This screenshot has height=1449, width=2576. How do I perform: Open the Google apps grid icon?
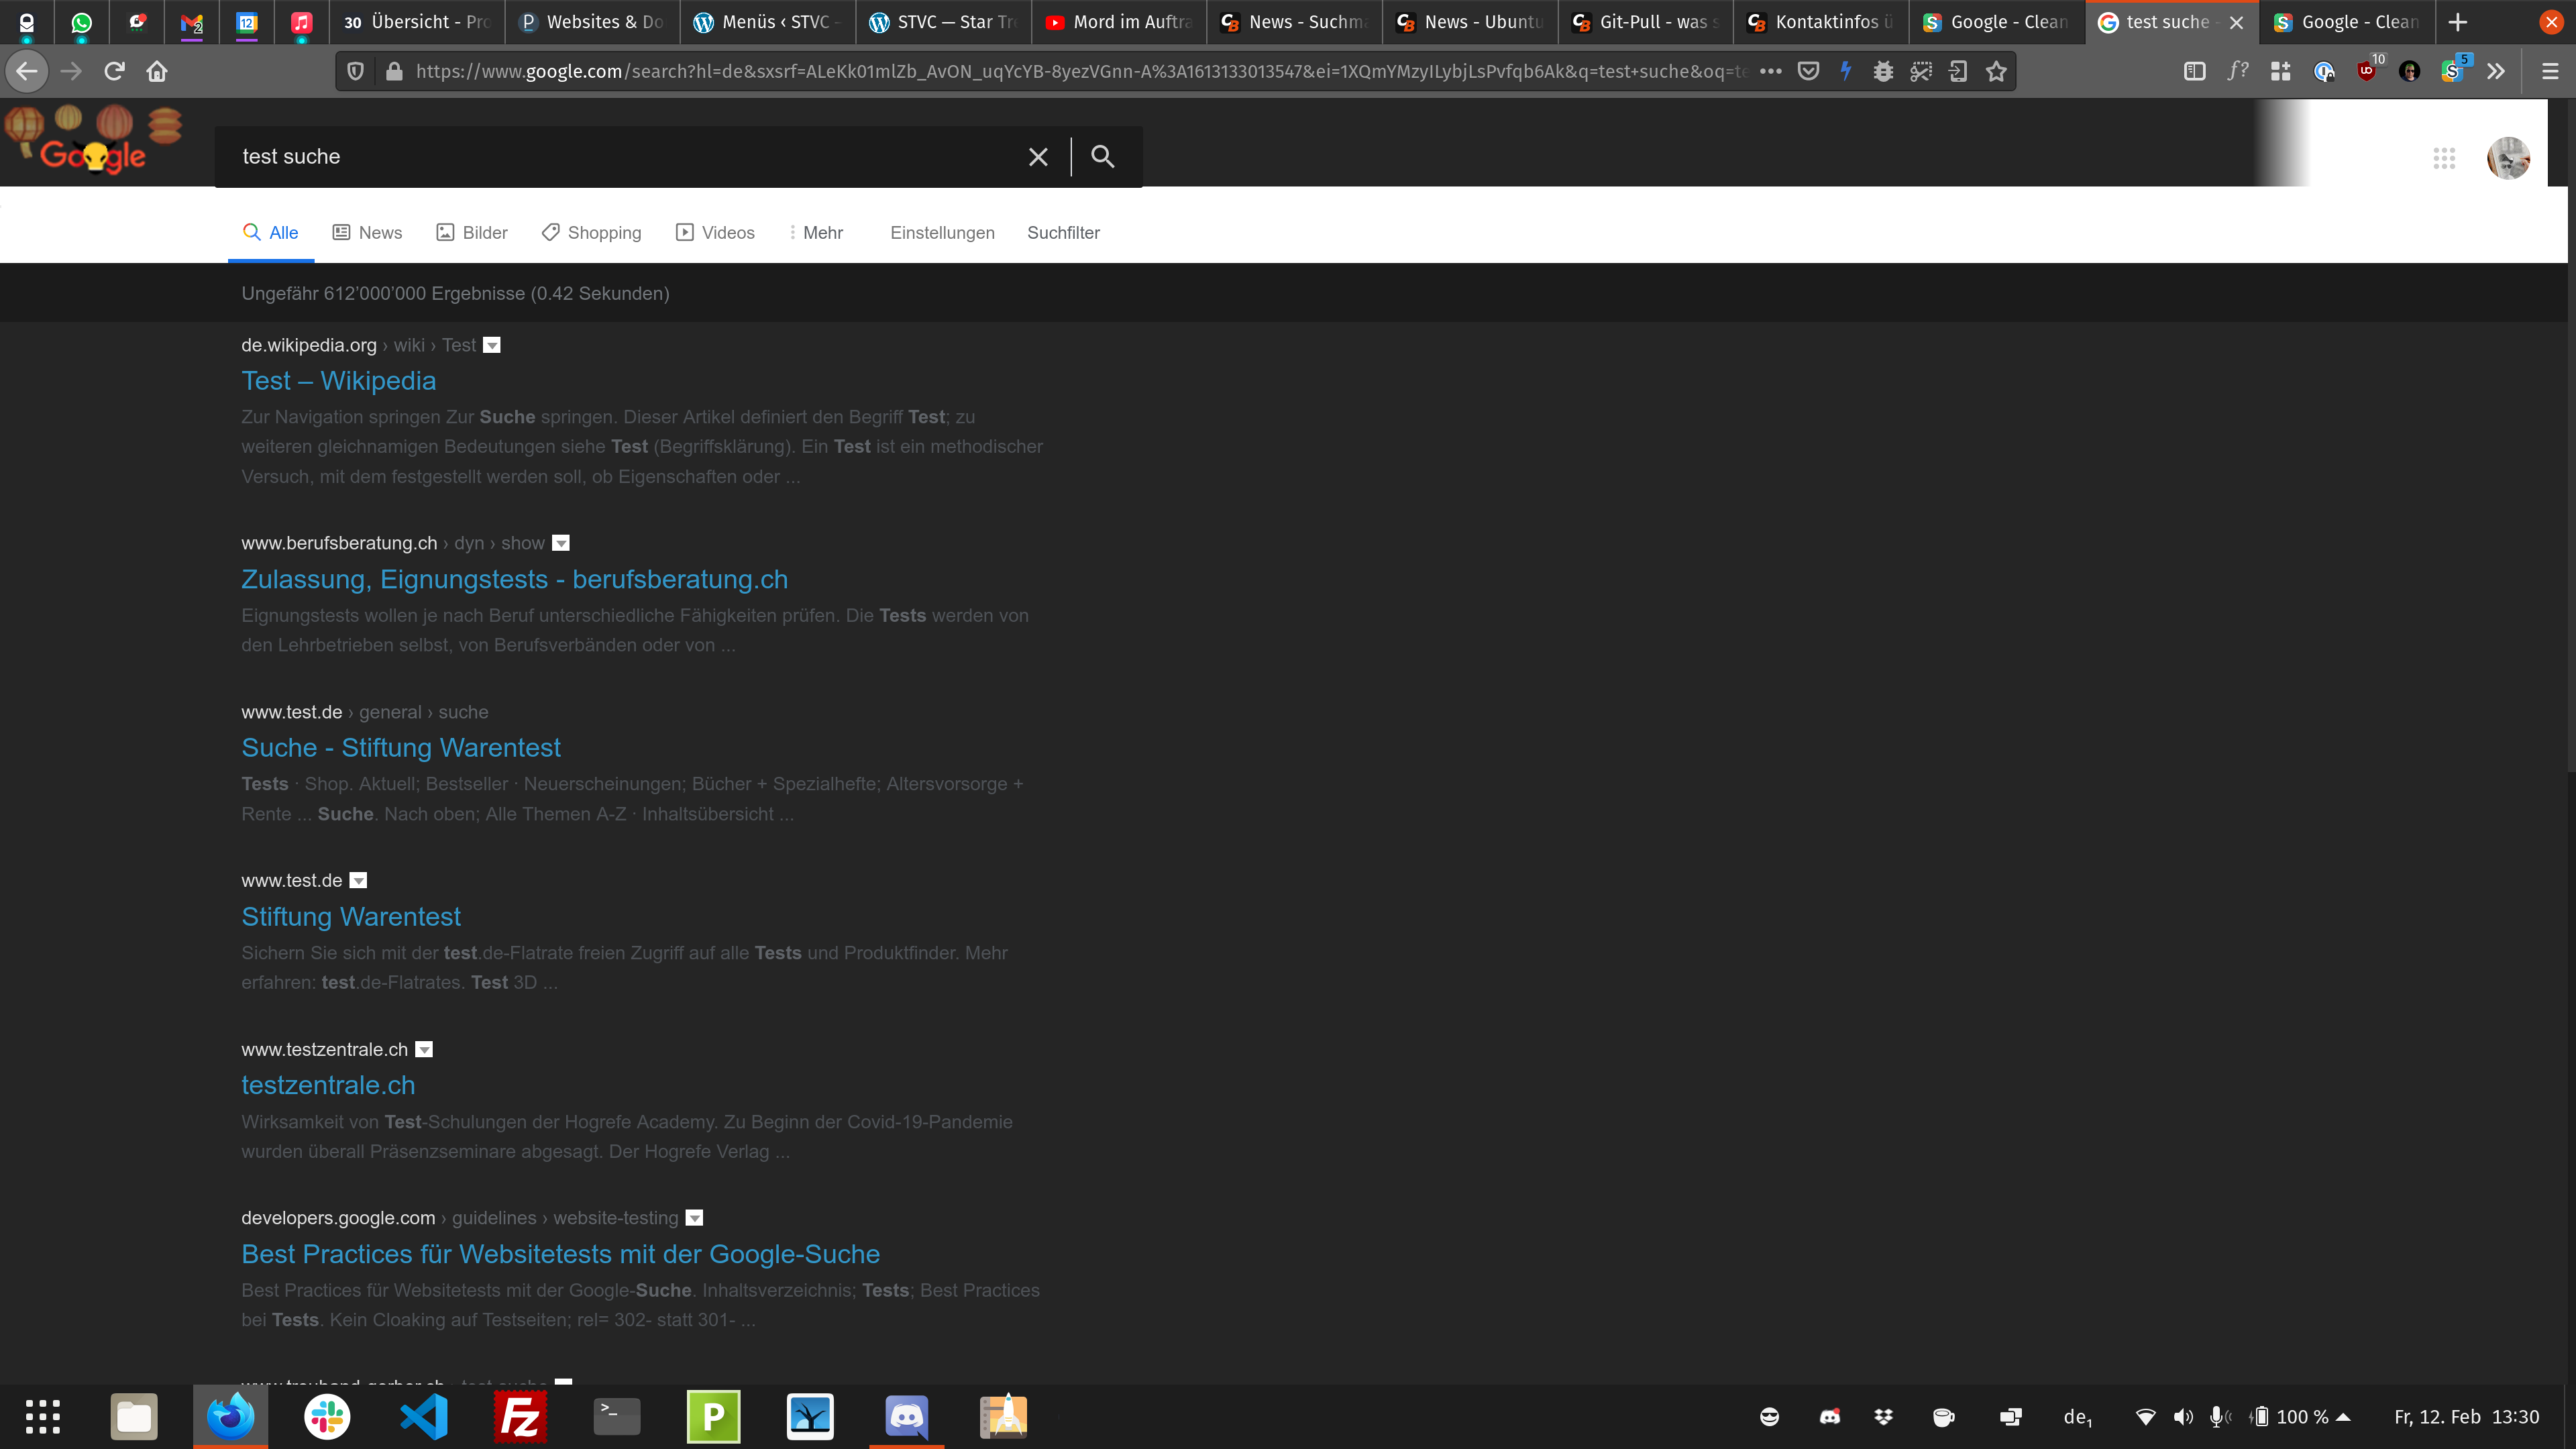(x=2444, y=158)
